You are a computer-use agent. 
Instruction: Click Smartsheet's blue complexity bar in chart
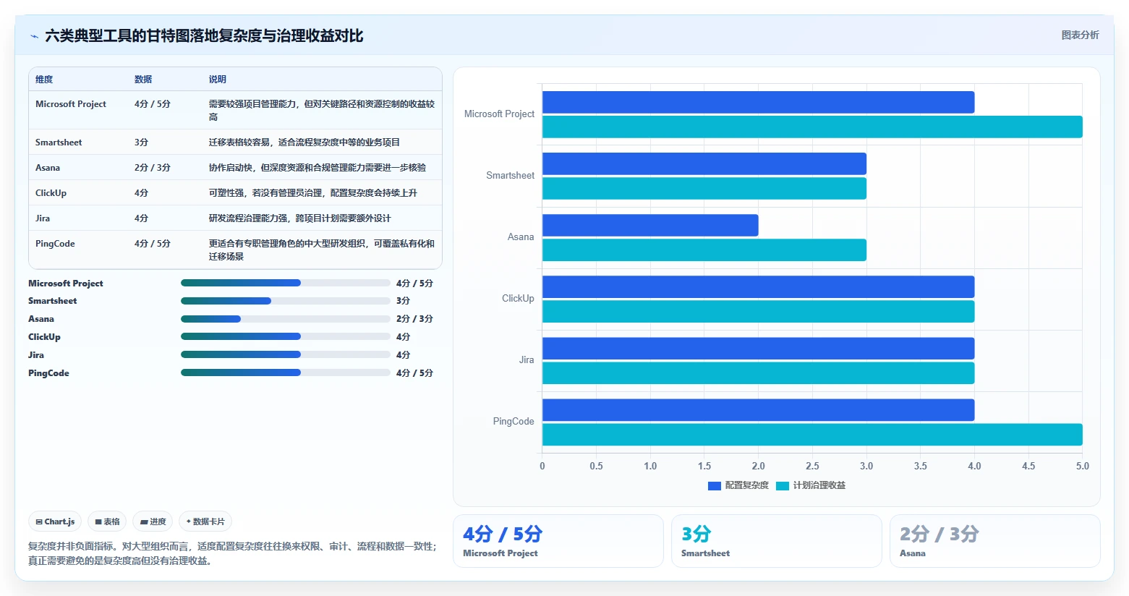(x=704, y=163)
